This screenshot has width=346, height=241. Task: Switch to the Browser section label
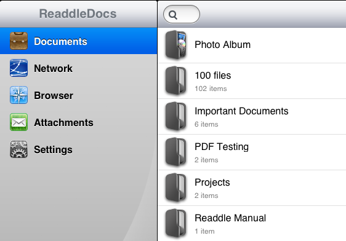point(54,95)
